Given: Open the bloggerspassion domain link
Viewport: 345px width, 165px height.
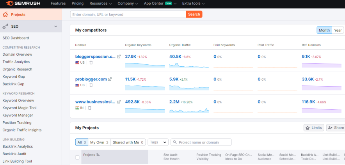Looking at the screenshot, I should [95, 57].
